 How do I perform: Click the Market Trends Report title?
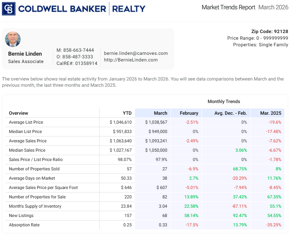pyautogui.click(x=228, y=7)
